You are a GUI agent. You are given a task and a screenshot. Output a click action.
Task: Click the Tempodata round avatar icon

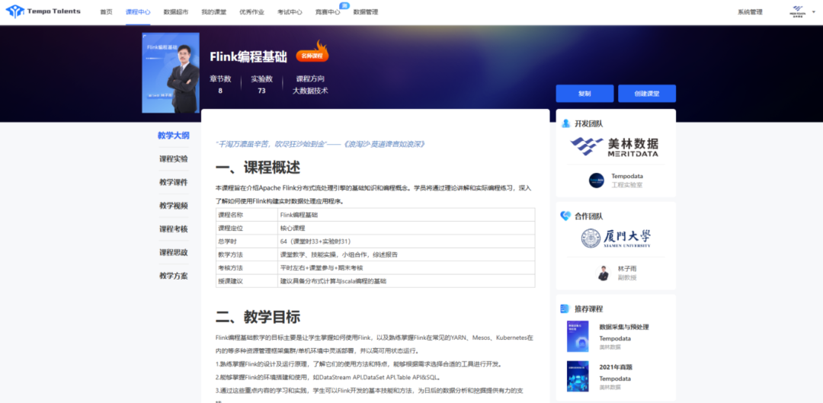[x=596, y=181]
